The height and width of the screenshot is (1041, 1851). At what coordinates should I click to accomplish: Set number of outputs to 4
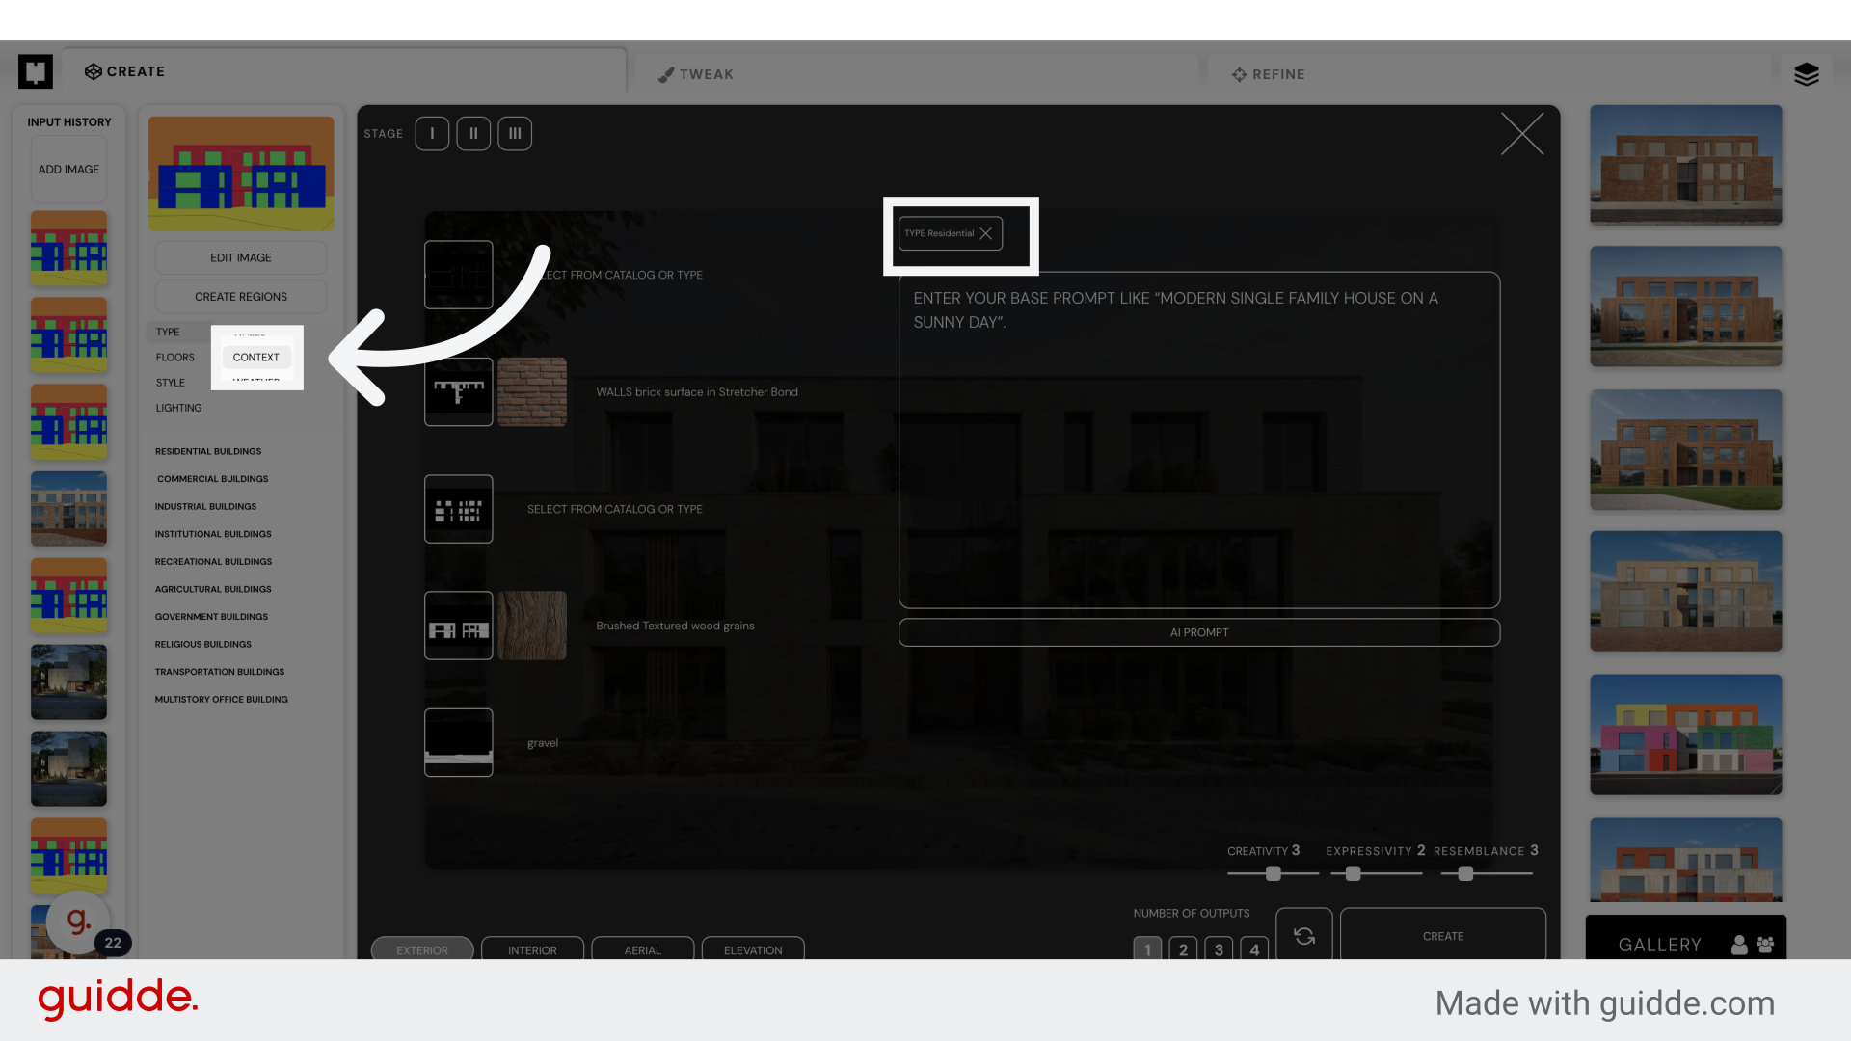point(1254,948)
